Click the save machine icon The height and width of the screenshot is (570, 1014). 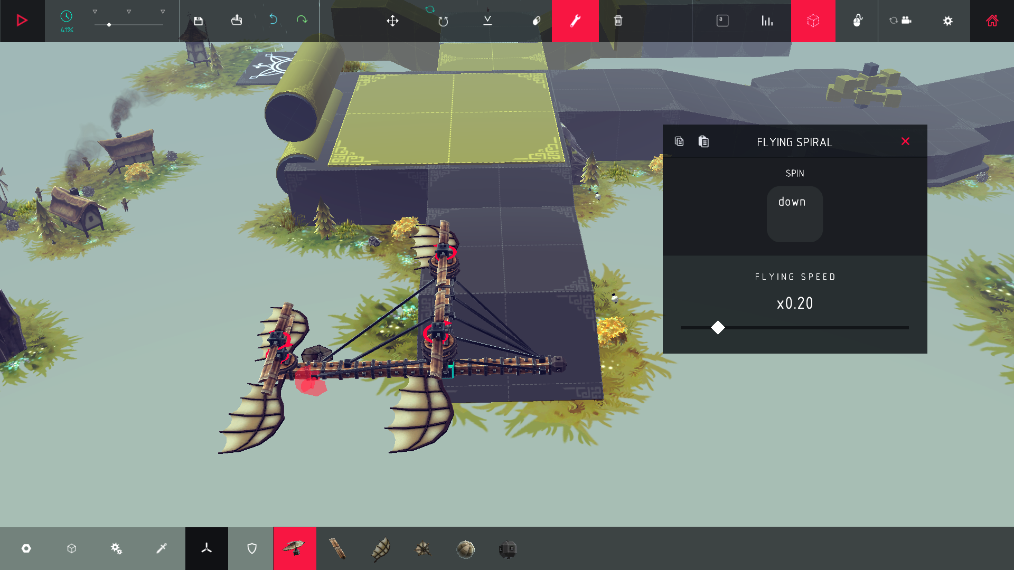click(199, 21)
